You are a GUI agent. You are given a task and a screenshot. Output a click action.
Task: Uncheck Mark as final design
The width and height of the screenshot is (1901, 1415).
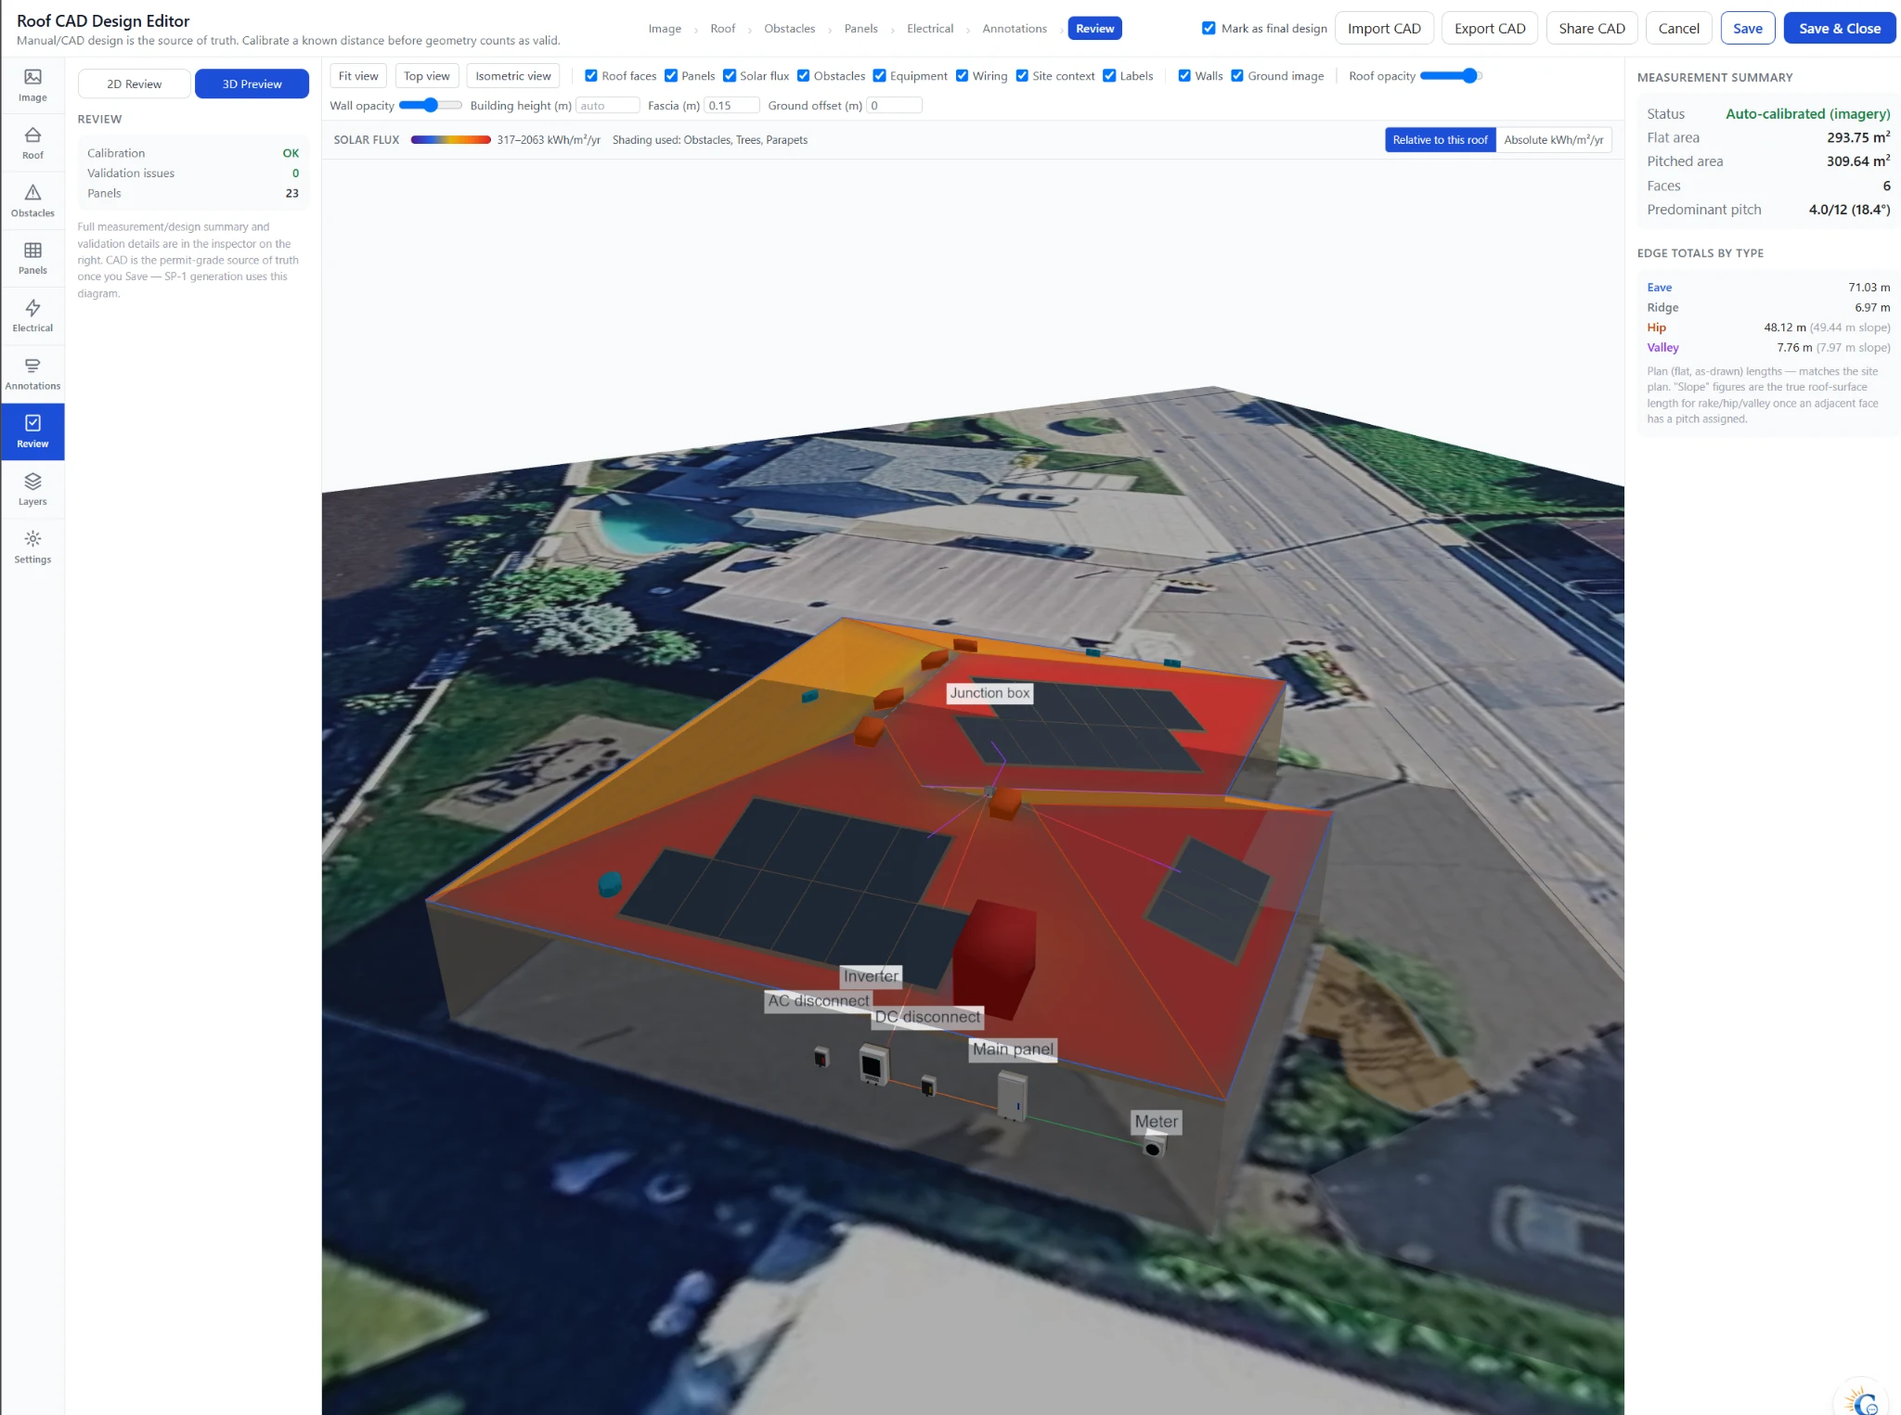[1209, 28]
